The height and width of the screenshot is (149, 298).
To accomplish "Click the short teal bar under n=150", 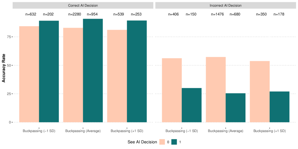I will pyautogui.click(x=192, y=105).
